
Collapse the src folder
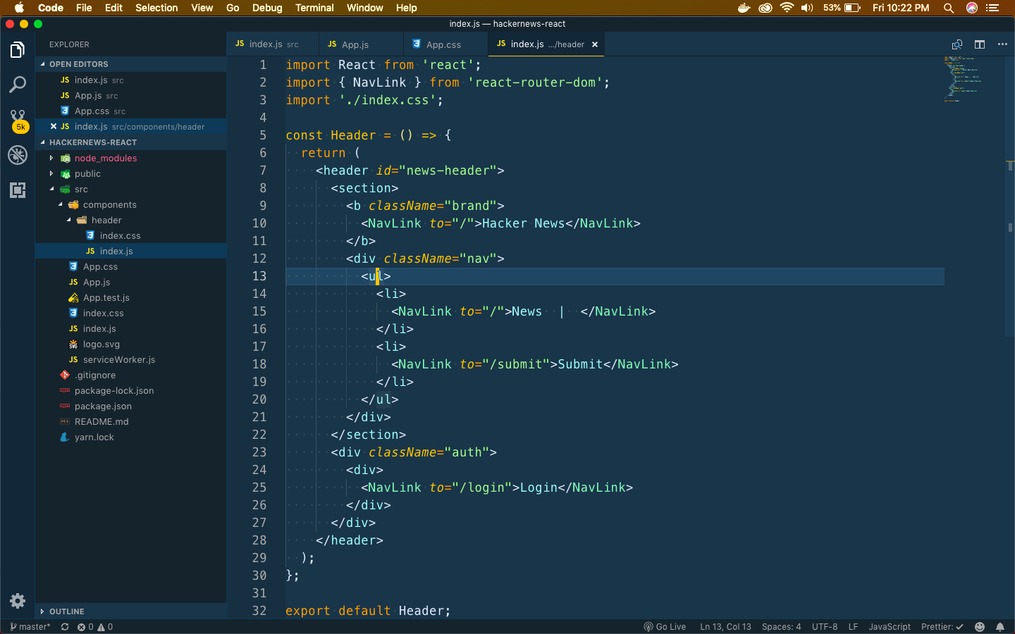[x=51, y=189]
